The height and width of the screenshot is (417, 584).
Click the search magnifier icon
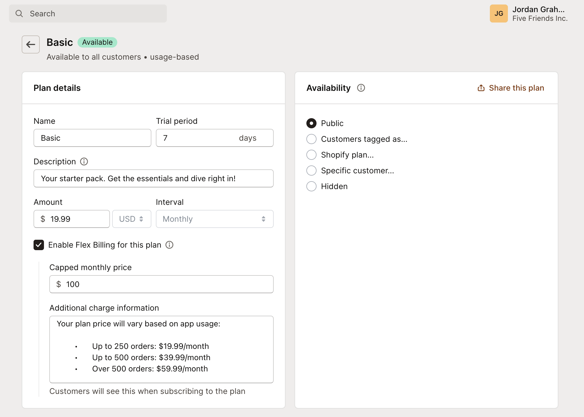[x=19, y=13]
